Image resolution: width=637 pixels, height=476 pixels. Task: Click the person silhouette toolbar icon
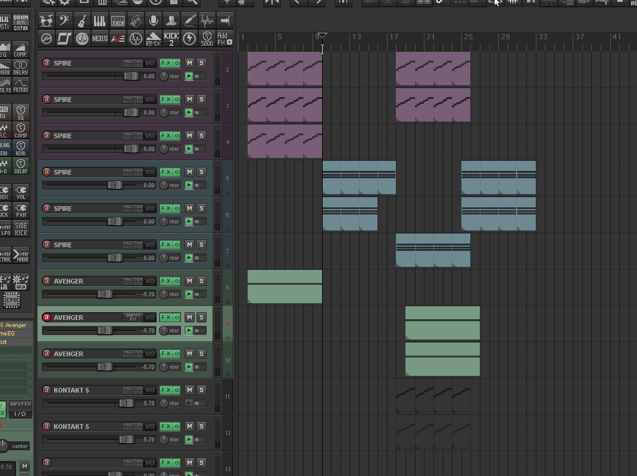(171, 21)
